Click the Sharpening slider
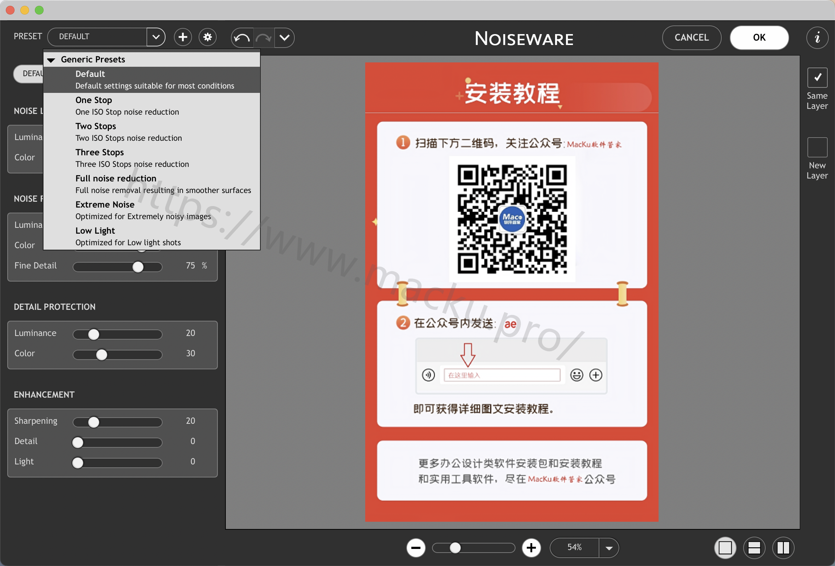The width and height of the screenshot is (835, 566). pyautogui.click(x=118, y=422)
